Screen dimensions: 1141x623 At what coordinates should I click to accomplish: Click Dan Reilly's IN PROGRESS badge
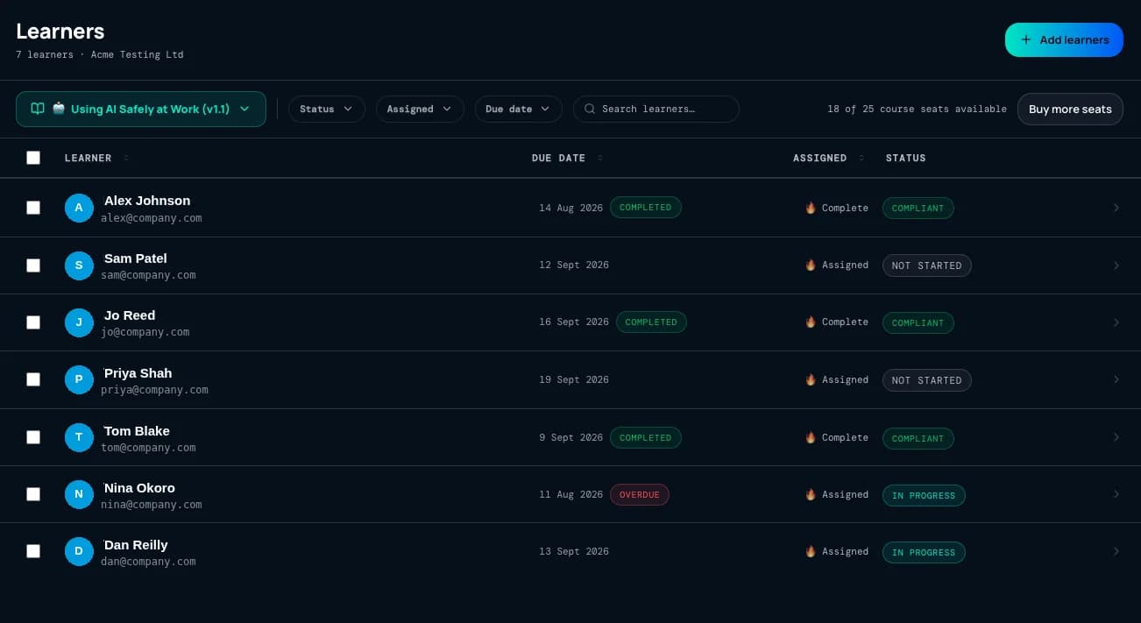click(924, 552)
